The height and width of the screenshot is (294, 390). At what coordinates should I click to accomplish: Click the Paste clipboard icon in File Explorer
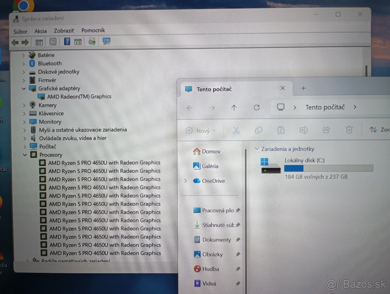(x=281, y=130)
